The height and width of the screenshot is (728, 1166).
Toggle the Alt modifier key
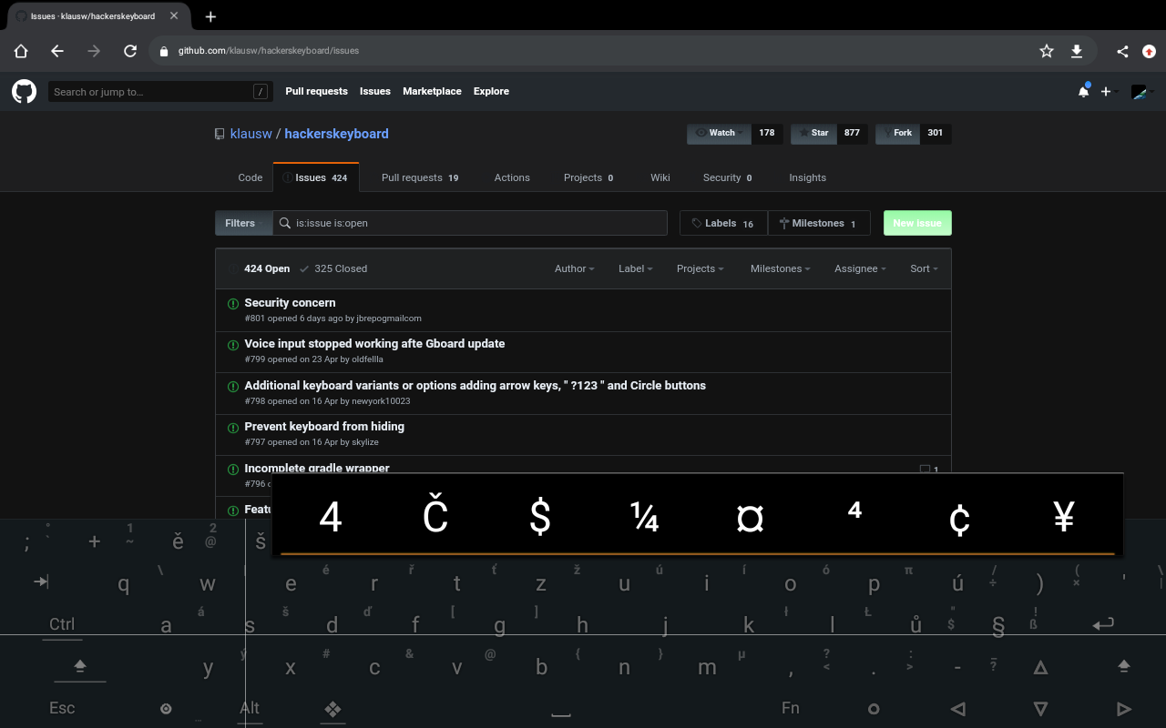[x=250, y=708]
